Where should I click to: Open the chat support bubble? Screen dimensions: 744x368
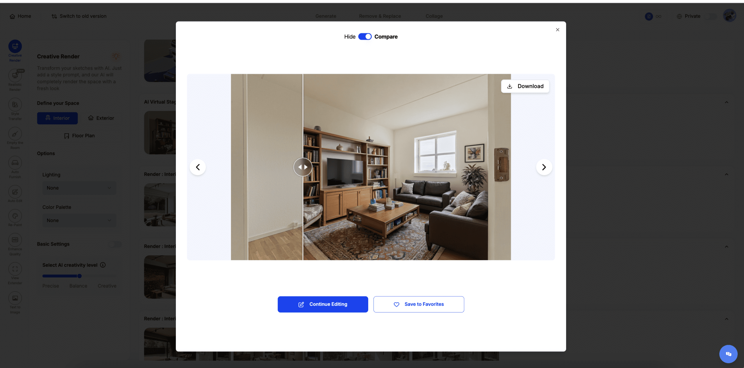click(x=728, y=354)
